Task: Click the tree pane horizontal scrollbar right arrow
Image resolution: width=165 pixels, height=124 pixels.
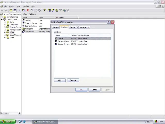Action: (x=19, y=113)
